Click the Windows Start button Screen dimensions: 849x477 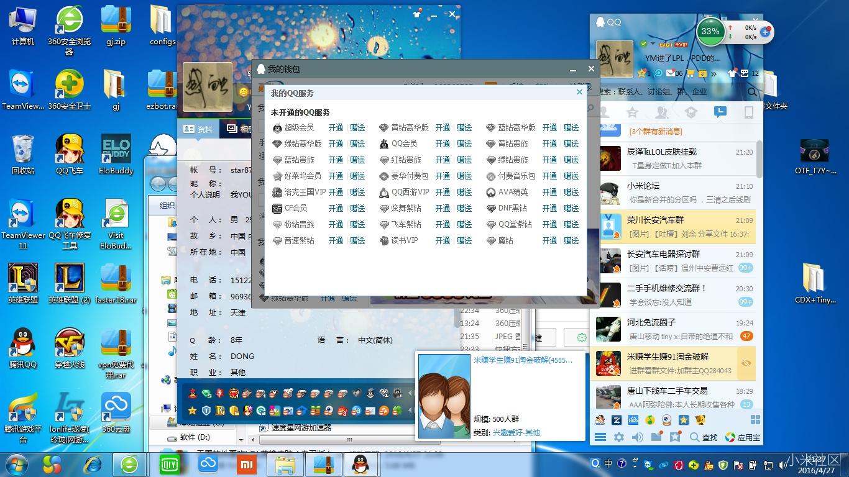[16, 464]
